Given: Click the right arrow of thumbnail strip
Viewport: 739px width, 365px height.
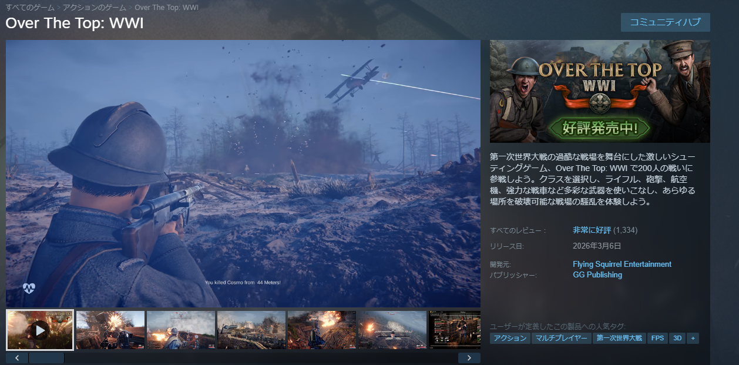Looking at the screenshot, I should tap(469, 357).
